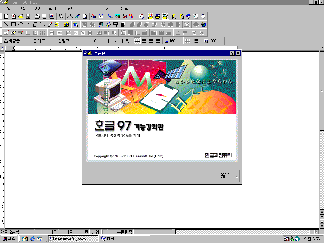The image size is (324, 243).
Task: Click the bar chart icon
Action: pyautogui.click(x=132, y=16)
